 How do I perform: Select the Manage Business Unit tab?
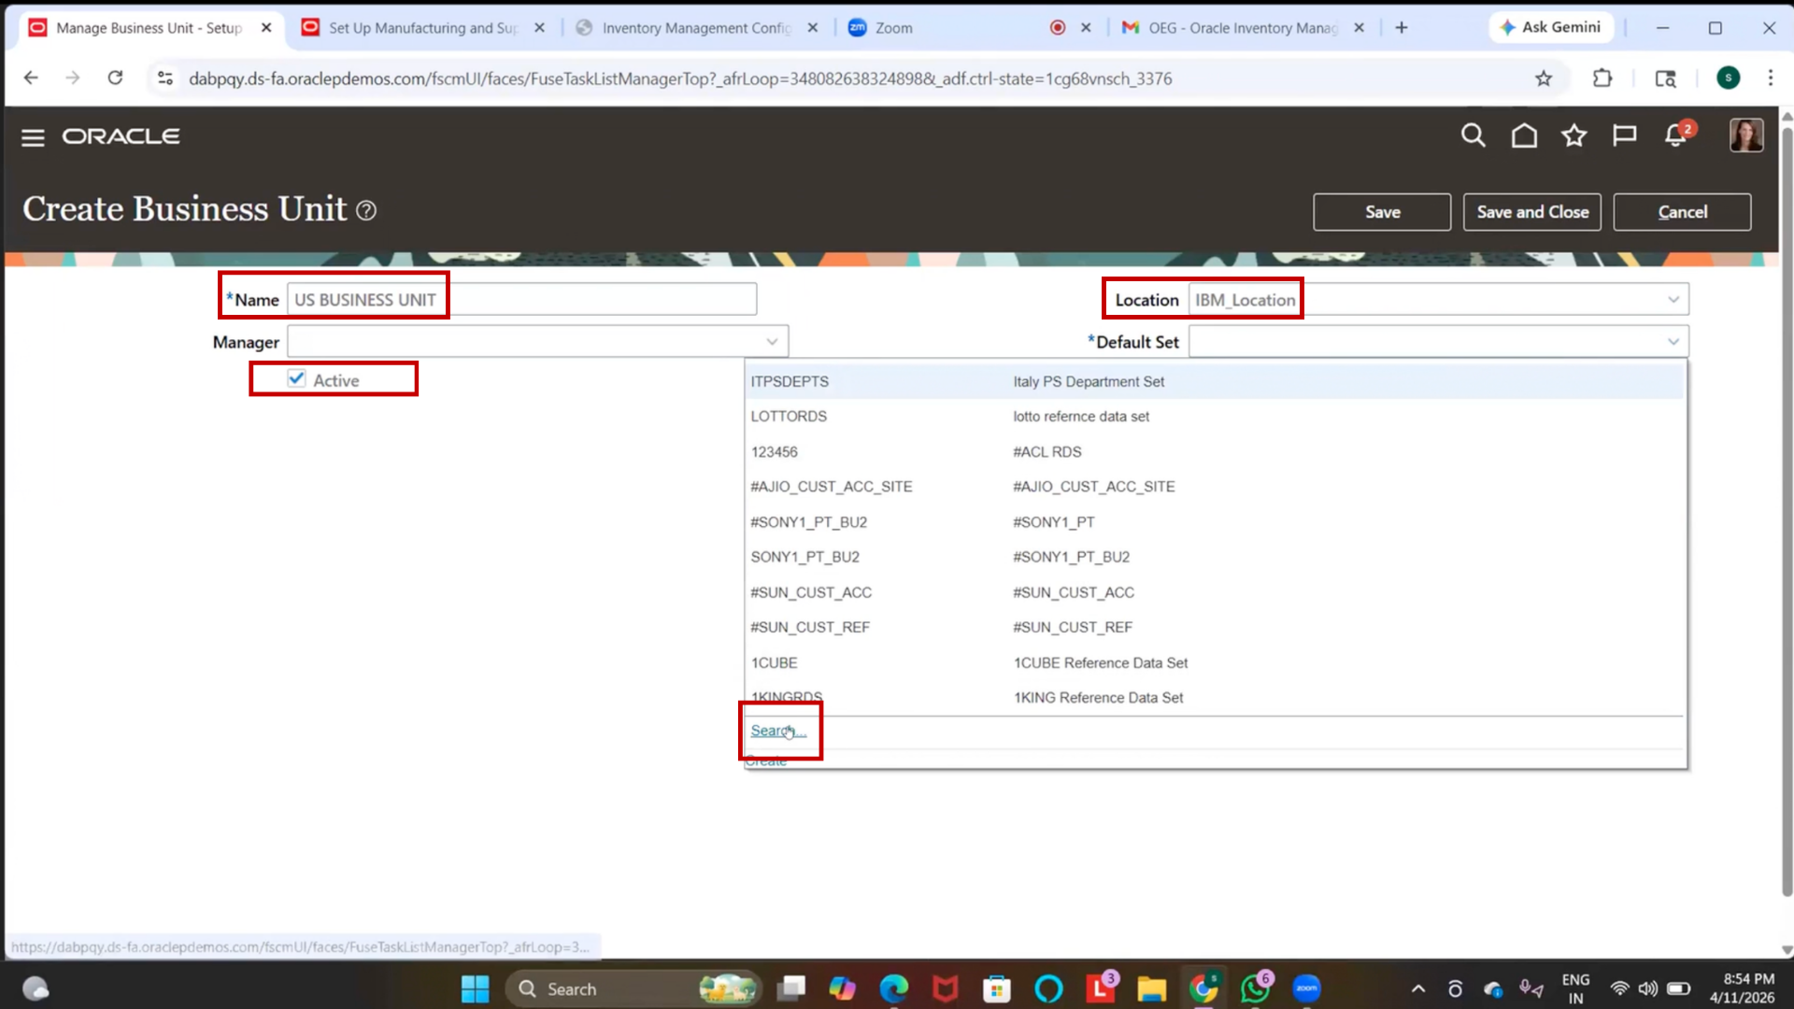tap(148, 28)
